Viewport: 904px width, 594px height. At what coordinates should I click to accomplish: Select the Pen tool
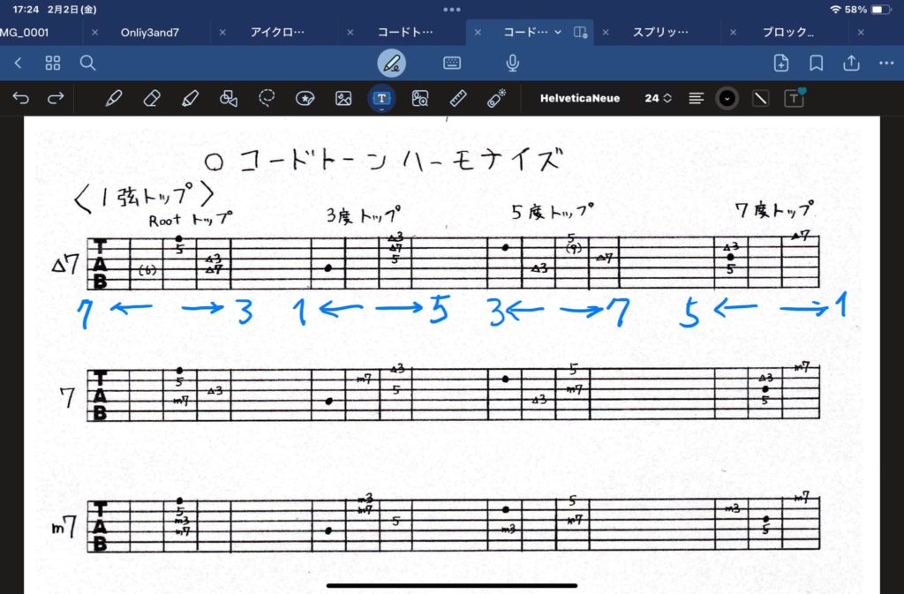click(x=113, y=98)
